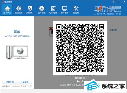Click the Dell computer image
Image resolution: width=127 pixels, height=93 pixels.
tap(17, 52)
